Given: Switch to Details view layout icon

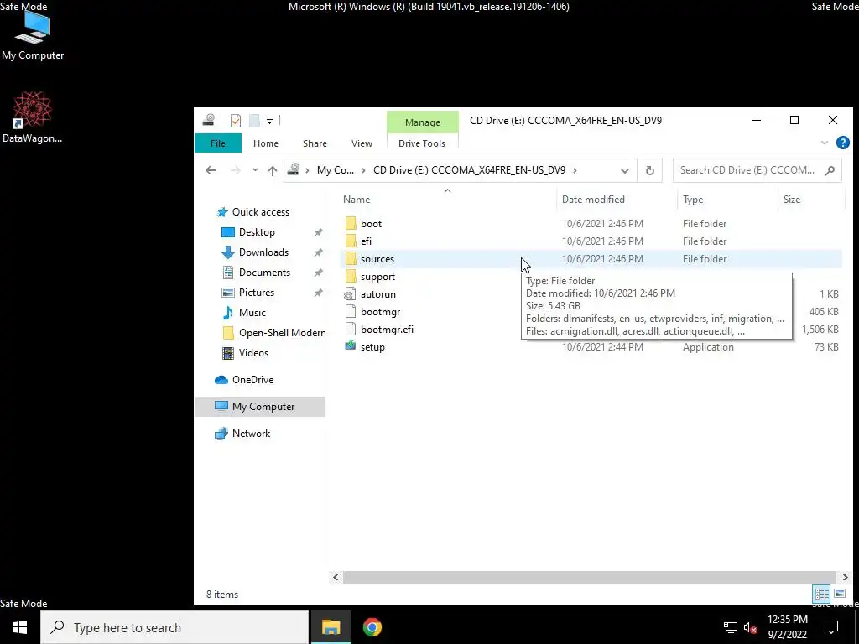Looking at the screenshot, I should [x=821, y=594].
